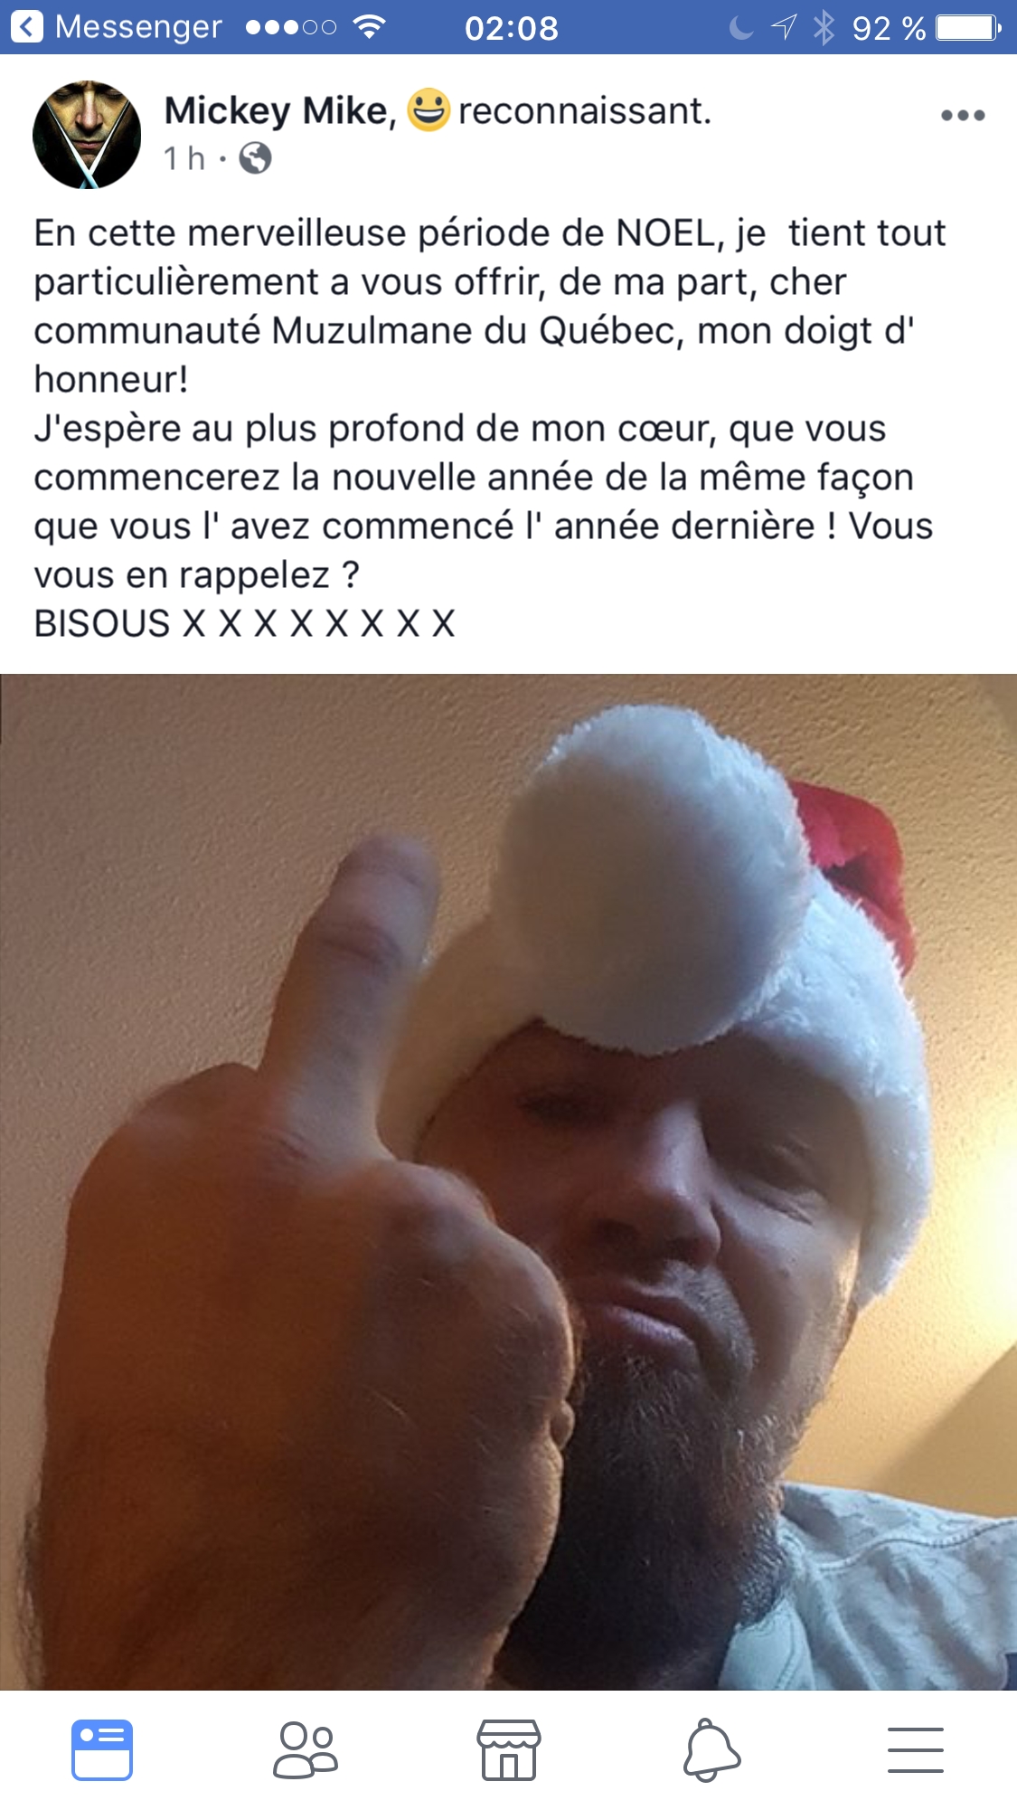
Task: Tap the back arrow to Messenger
Action: tap(27, 27)
